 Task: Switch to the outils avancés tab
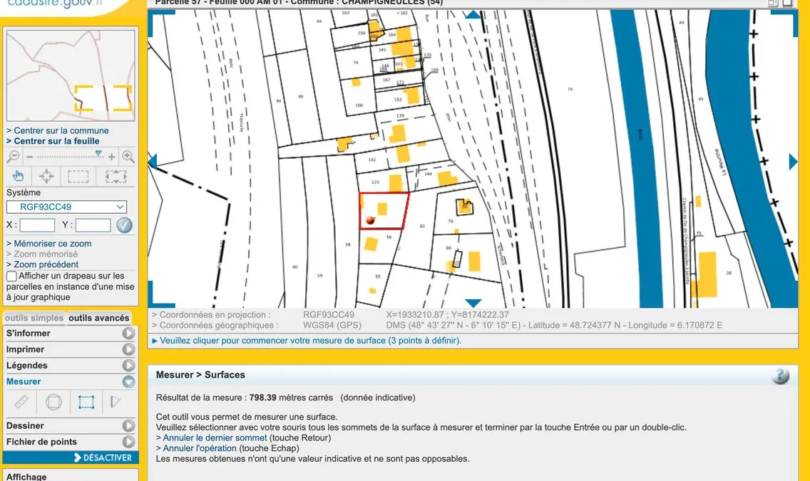98,318
